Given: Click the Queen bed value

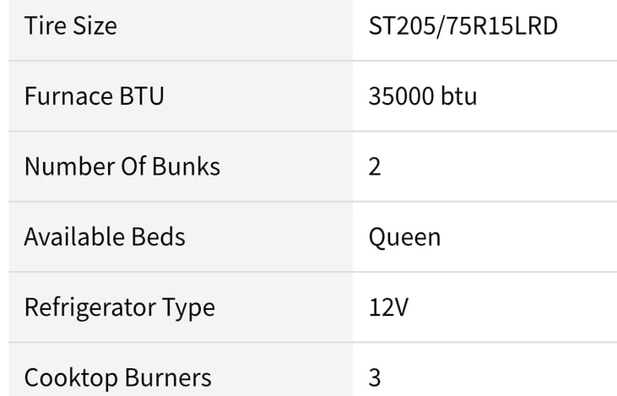Looking at the screenshot, I should point(404,237).
